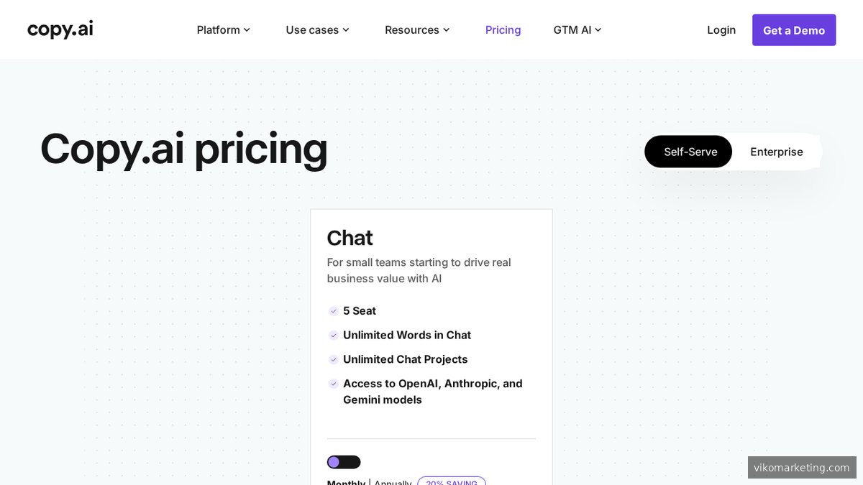Select the Self-Serve pricing option
This screenshot has width=863, height=485.
click(688, 152)
